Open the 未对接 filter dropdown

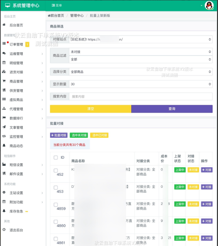click(141, 52)
